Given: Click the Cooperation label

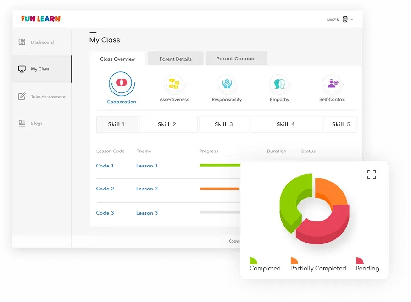Looking at the screenshot, I should point(122,102).
